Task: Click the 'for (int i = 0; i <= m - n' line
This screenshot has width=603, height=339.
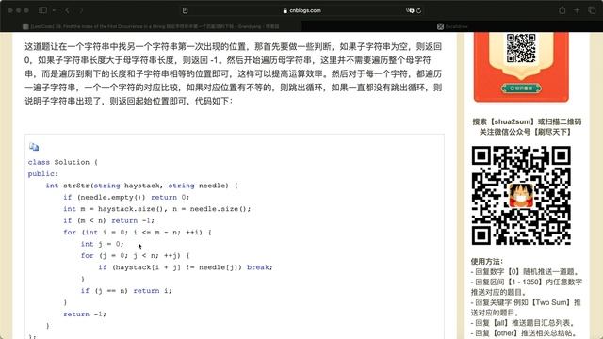Action: [x=138, y=233]
